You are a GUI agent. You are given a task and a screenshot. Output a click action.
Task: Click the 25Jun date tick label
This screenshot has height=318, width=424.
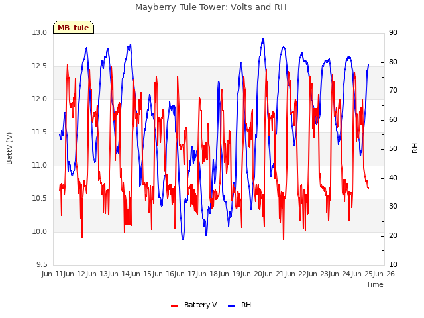click(374, 274)
